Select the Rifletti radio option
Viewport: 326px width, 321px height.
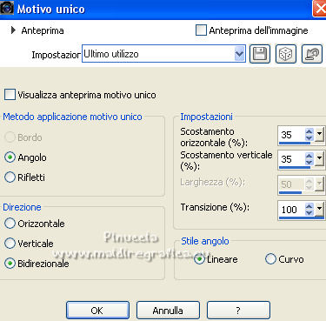coord(10,177)
